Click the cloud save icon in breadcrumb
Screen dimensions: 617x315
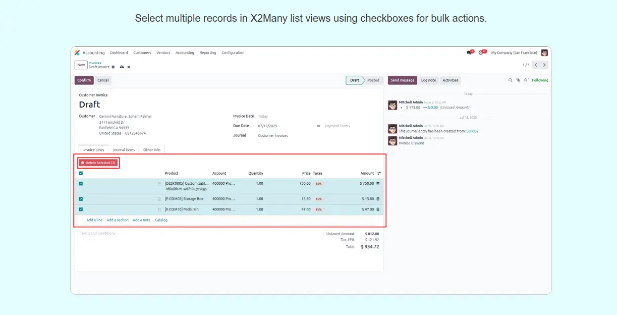pyautogui.click(x=121, y=67)
